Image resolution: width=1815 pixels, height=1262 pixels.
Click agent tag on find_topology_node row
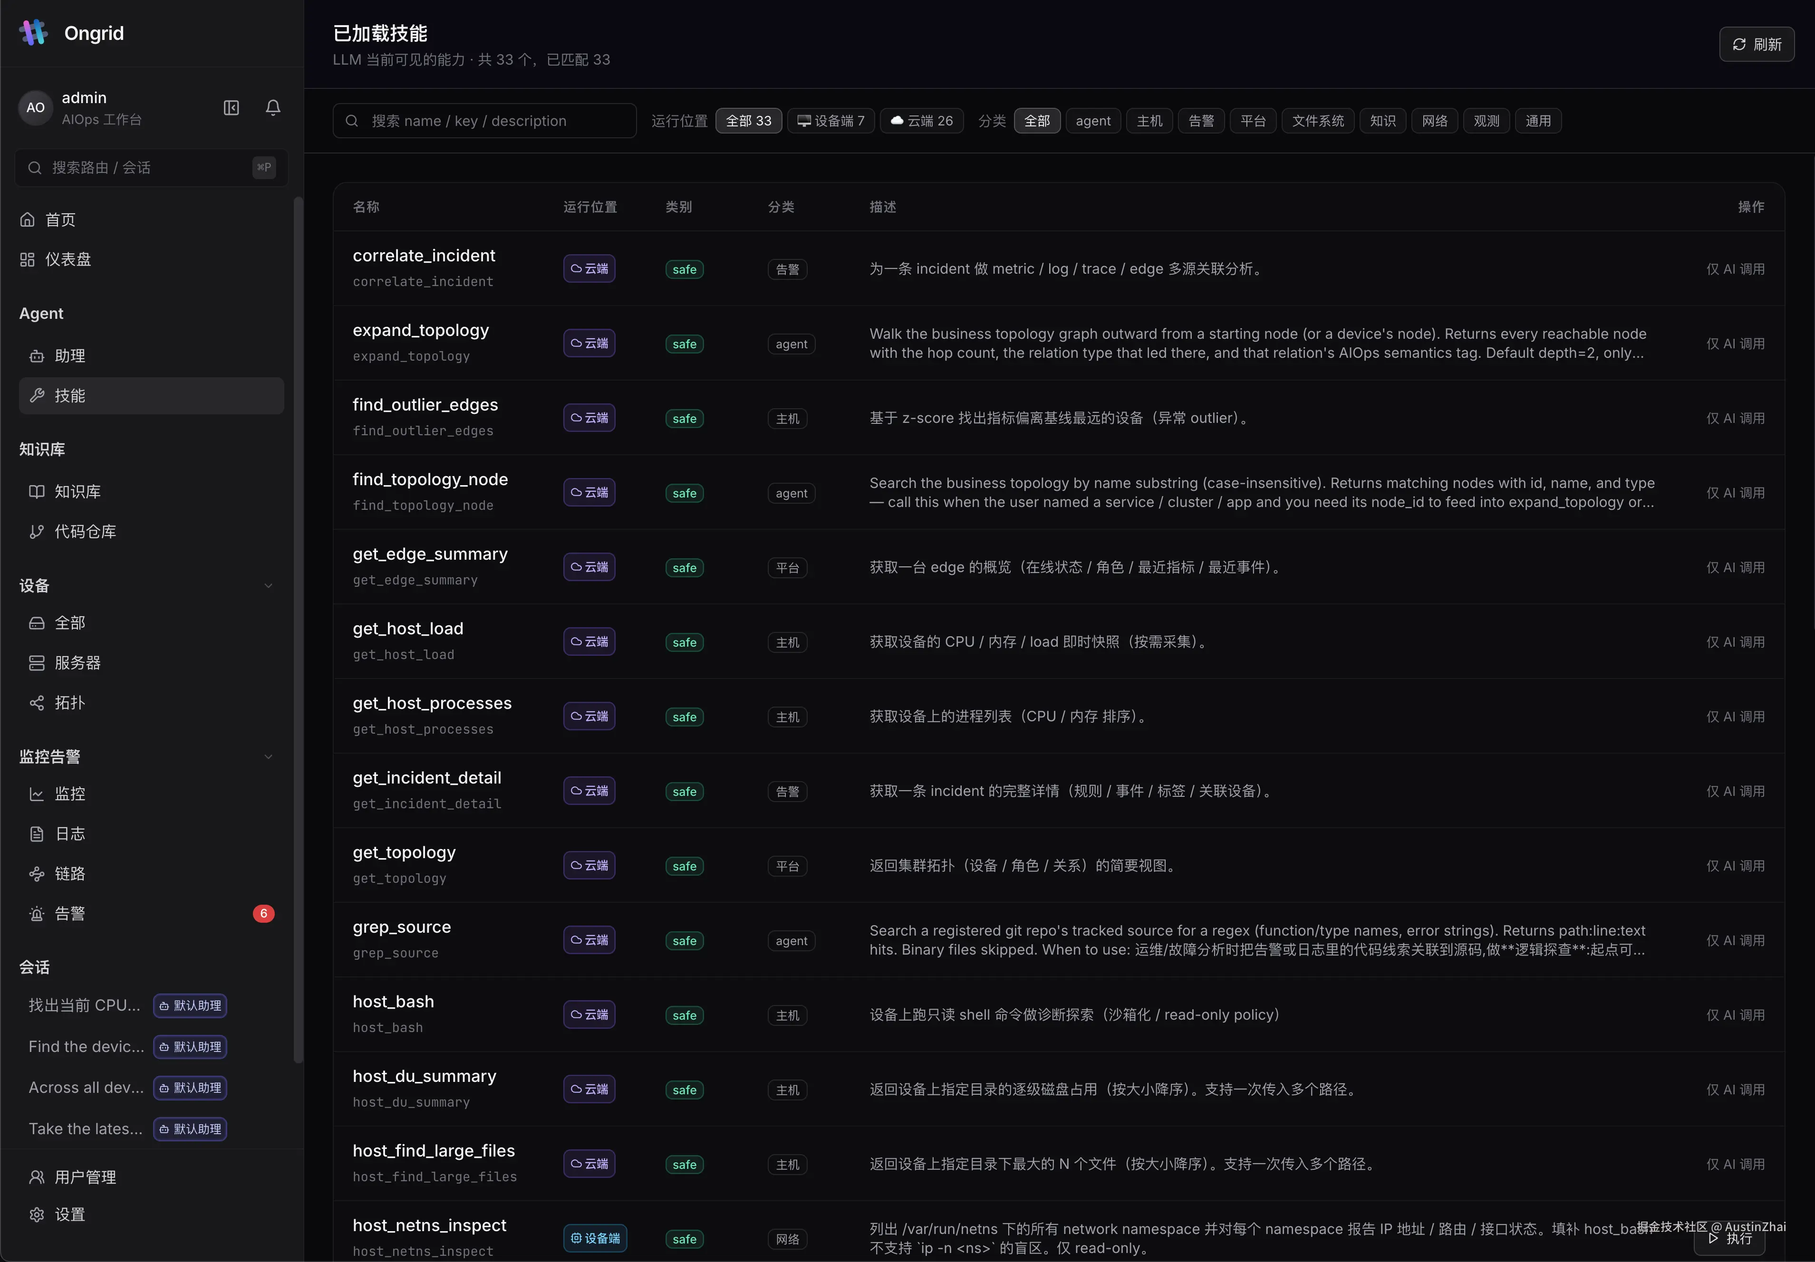tap(791, 493)
